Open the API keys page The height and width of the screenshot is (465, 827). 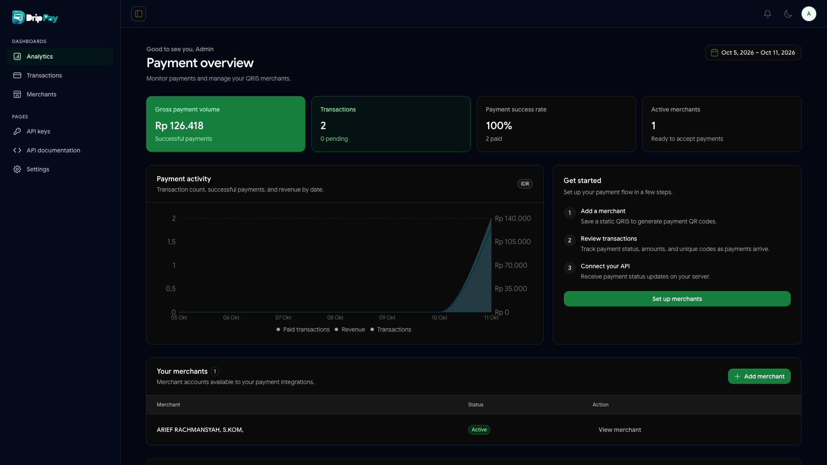coord(60,131)
